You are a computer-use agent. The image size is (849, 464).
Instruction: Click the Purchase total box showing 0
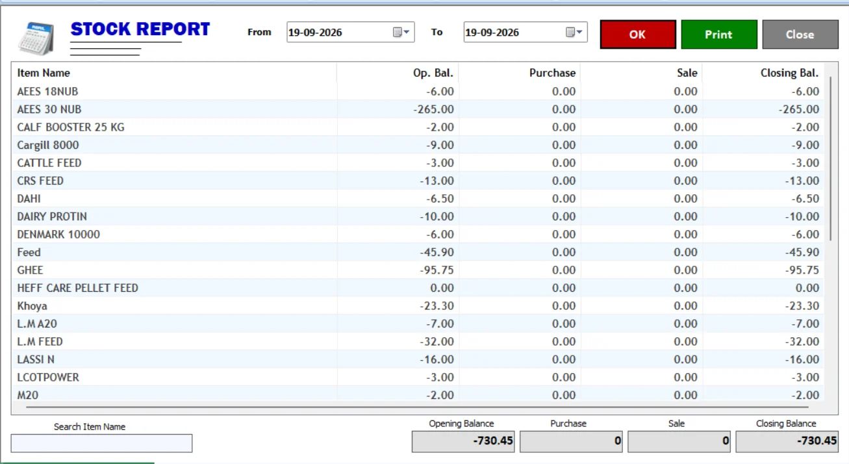571,441
